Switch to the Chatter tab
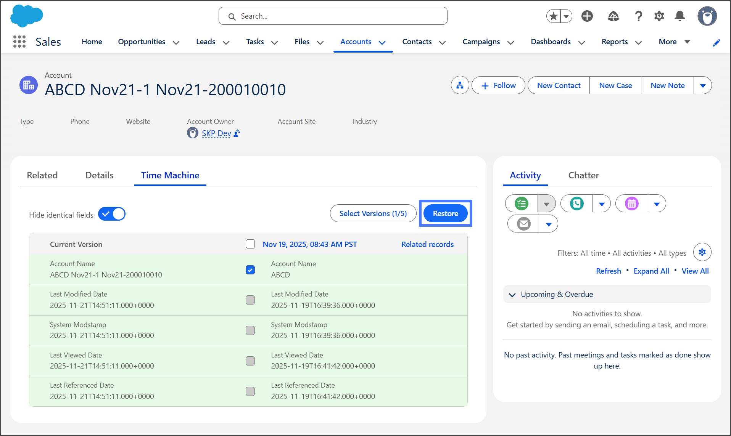 pyautogui.click(x=583, y=175)
